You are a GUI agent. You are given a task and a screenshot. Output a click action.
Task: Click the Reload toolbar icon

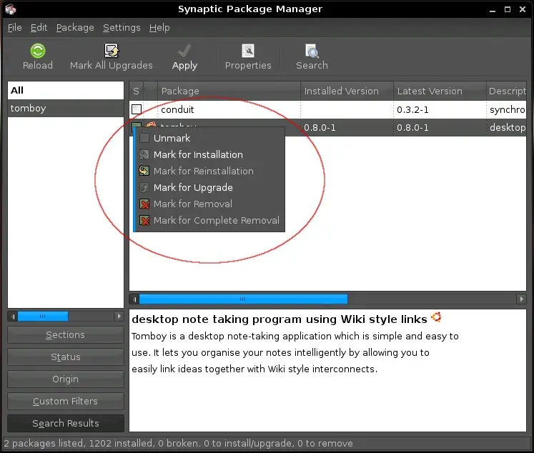37,51
